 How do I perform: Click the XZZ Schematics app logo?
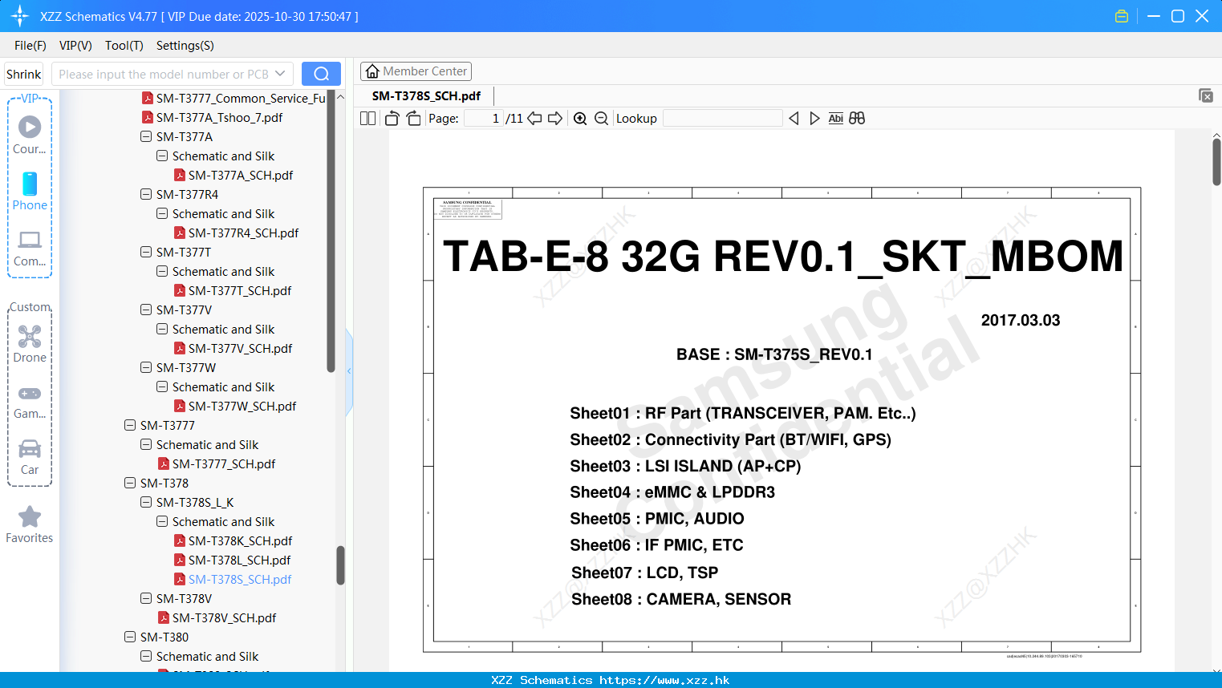[20, 16]
